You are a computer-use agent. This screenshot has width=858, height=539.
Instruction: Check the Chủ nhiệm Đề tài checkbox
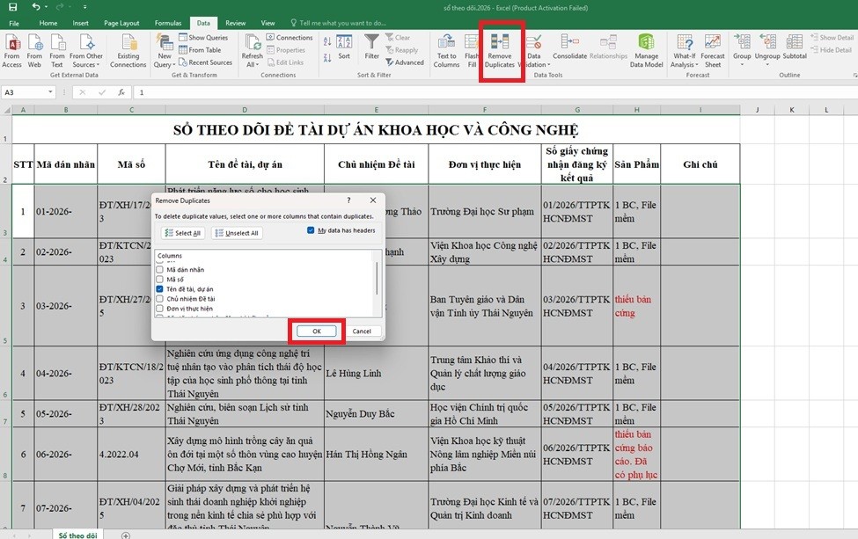(160, 299)
